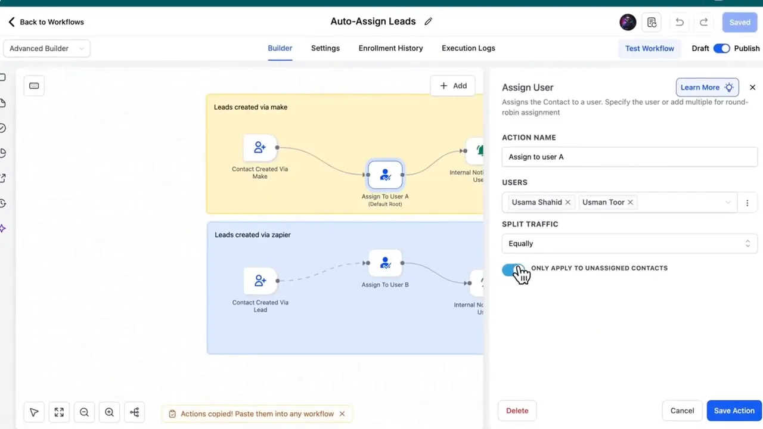Select Assign To User B node
The image size is (763, 429).
click(x=385, y=263)
